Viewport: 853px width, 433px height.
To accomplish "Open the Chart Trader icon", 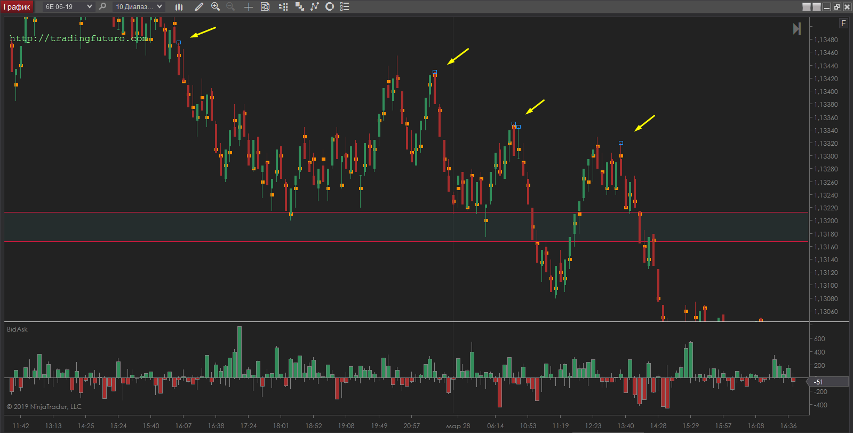I will point(283,6).
